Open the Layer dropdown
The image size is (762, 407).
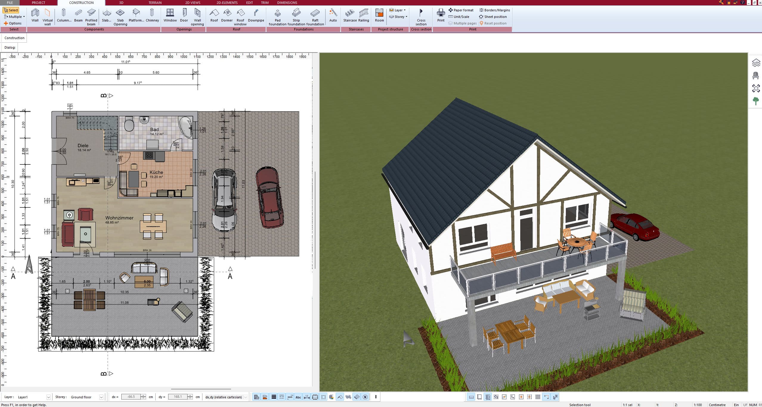tap(398, 10)
